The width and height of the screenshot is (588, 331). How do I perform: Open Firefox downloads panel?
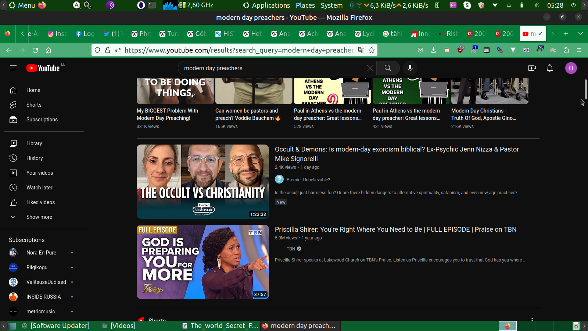click(x=434, y=50)
